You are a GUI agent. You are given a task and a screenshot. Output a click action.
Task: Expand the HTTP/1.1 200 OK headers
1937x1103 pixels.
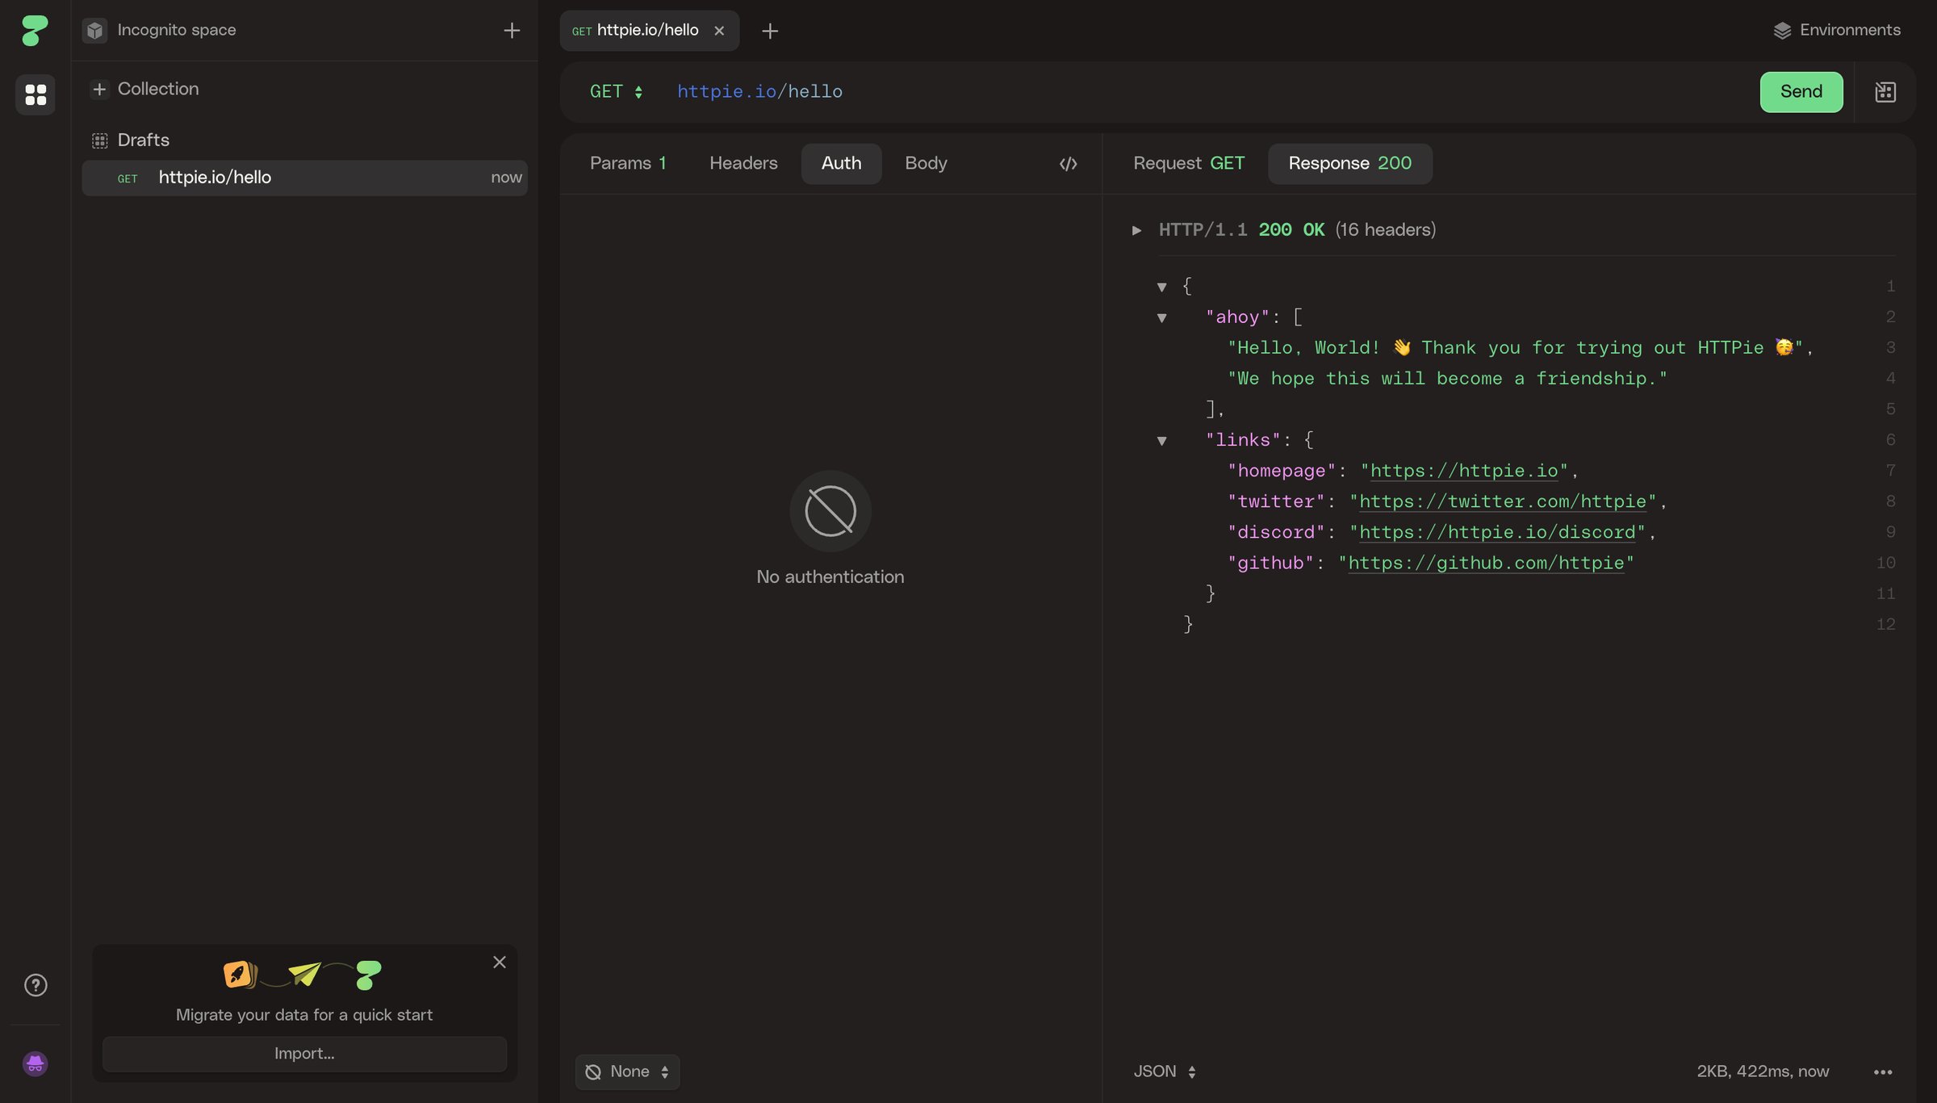(1136, 230)
